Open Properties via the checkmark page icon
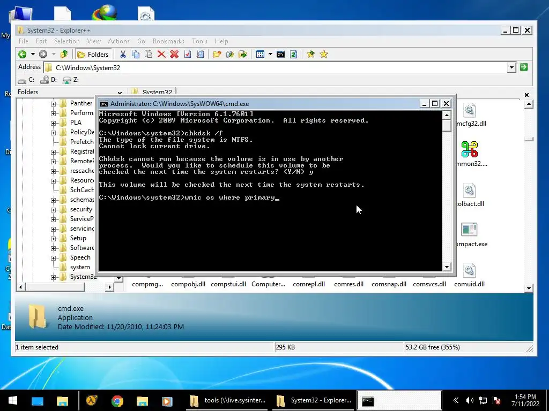The height and width of the screenshot is (411, 549). coord(187,54)
